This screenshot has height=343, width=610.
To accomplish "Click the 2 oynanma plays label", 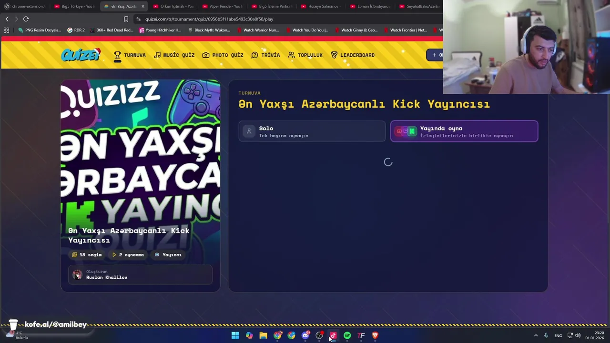I will click(128, 255).
